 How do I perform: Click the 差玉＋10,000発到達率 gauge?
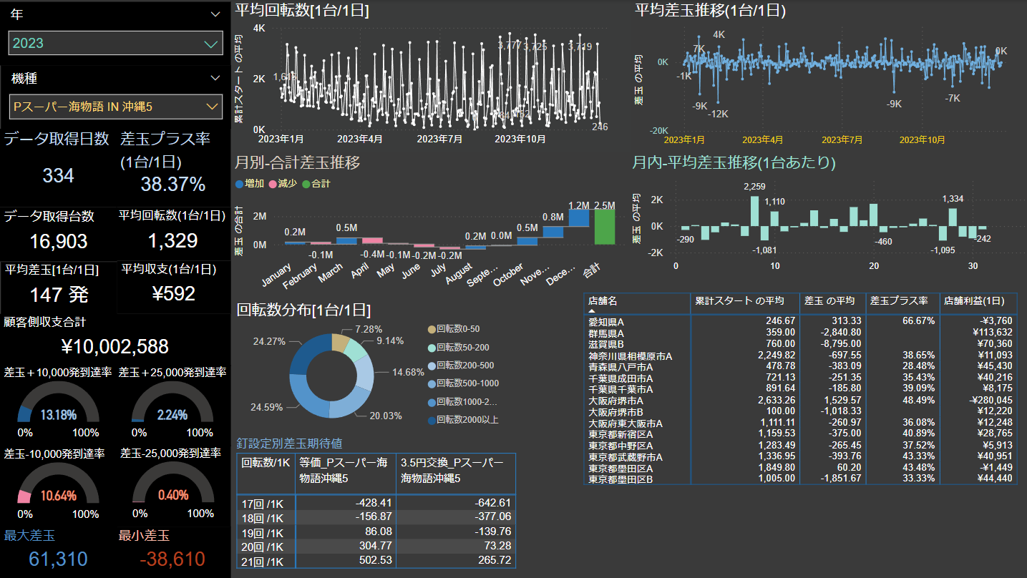[58, 408]
